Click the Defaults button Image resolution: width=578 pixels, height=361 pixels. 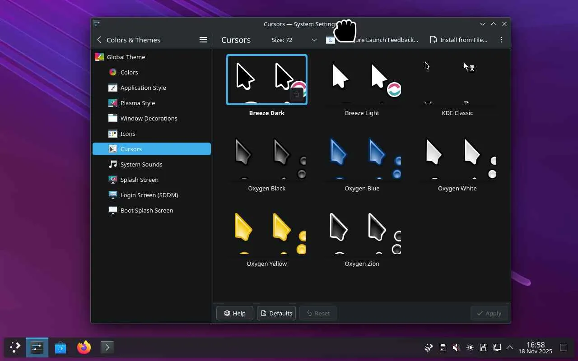[276, 313]
